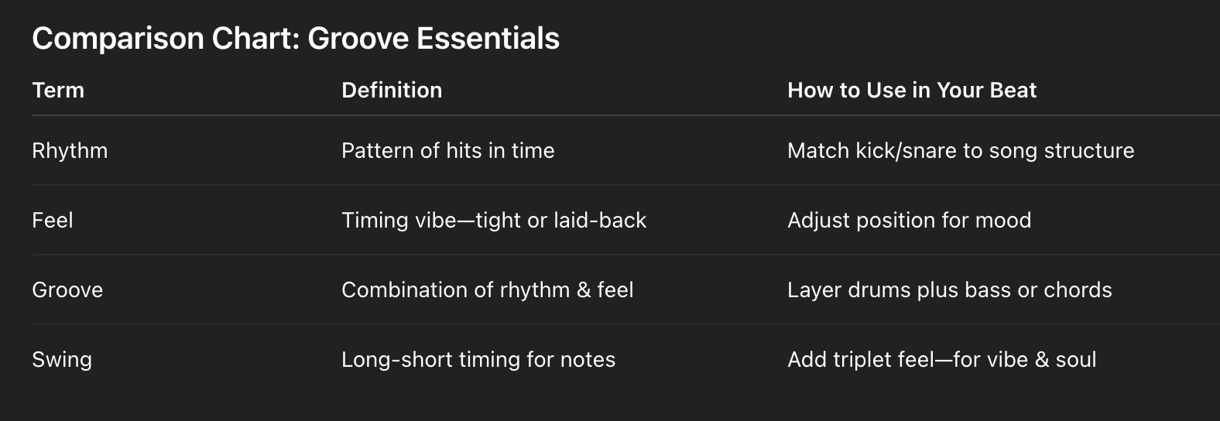Click 'Layer drums plus bass or chords' text
This screenshot has height=421, width=1220.
949,290
